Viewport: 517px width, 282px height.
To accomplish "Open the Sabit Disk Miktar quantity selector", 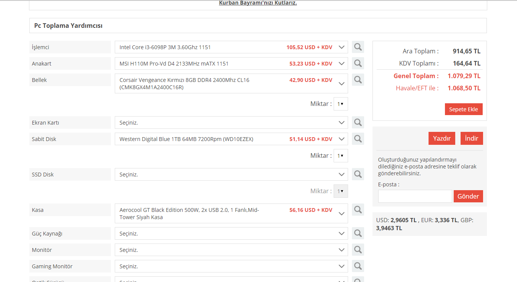I will coord(340,155).
